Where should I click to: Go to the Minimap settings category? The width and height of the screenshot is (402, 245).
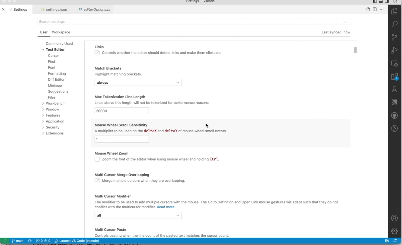pos(55,86)
